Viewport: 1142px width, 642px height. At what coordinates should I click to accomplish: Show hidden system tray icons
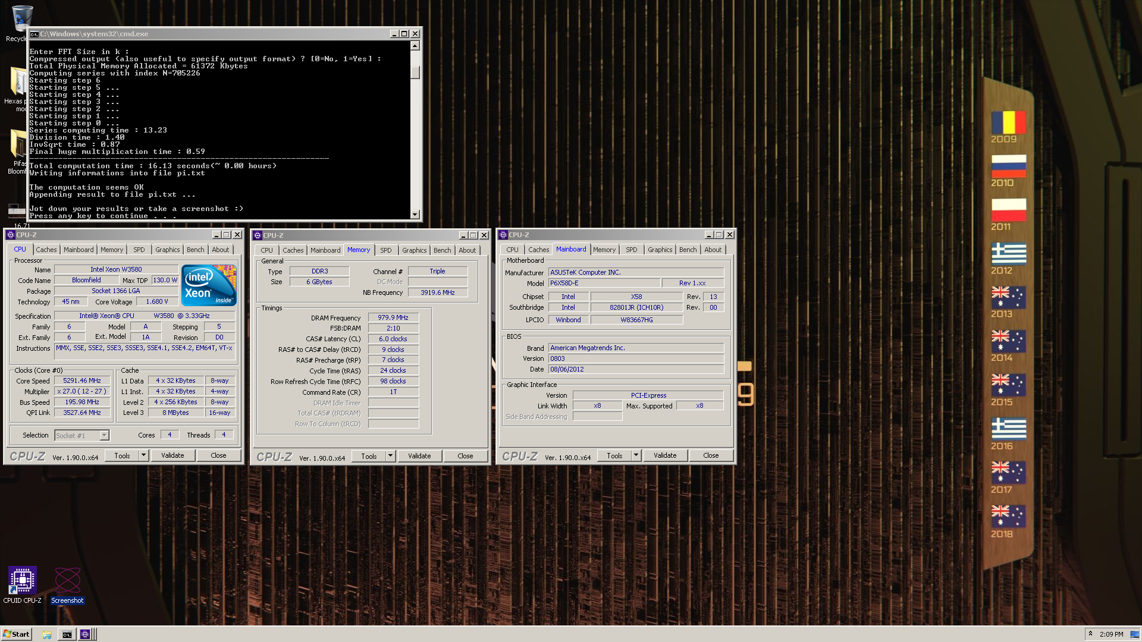click(1091, 634)
